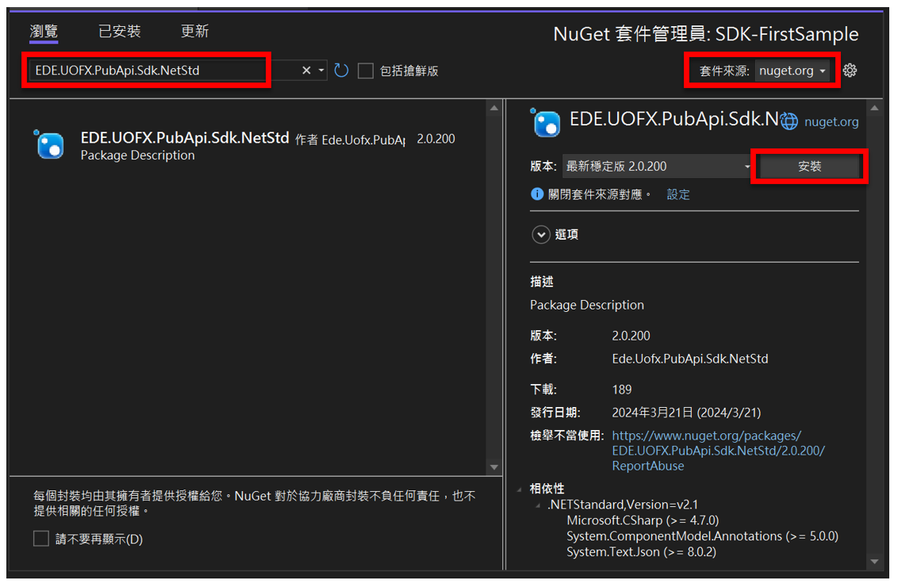Click package icon in the search results list
This screenshot has width=898, height=588.
50,144
